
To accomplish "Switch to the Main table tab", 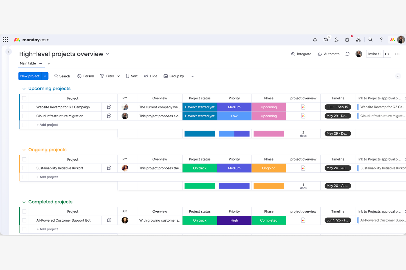I will click(x=27, y=63).
